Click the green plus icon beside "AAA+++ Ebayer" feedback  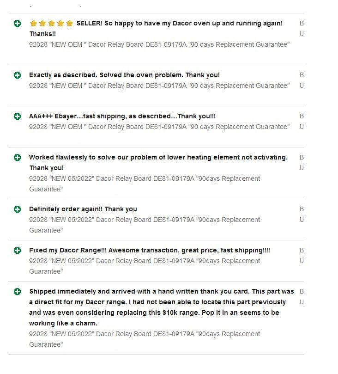click(x=18, y=116)
